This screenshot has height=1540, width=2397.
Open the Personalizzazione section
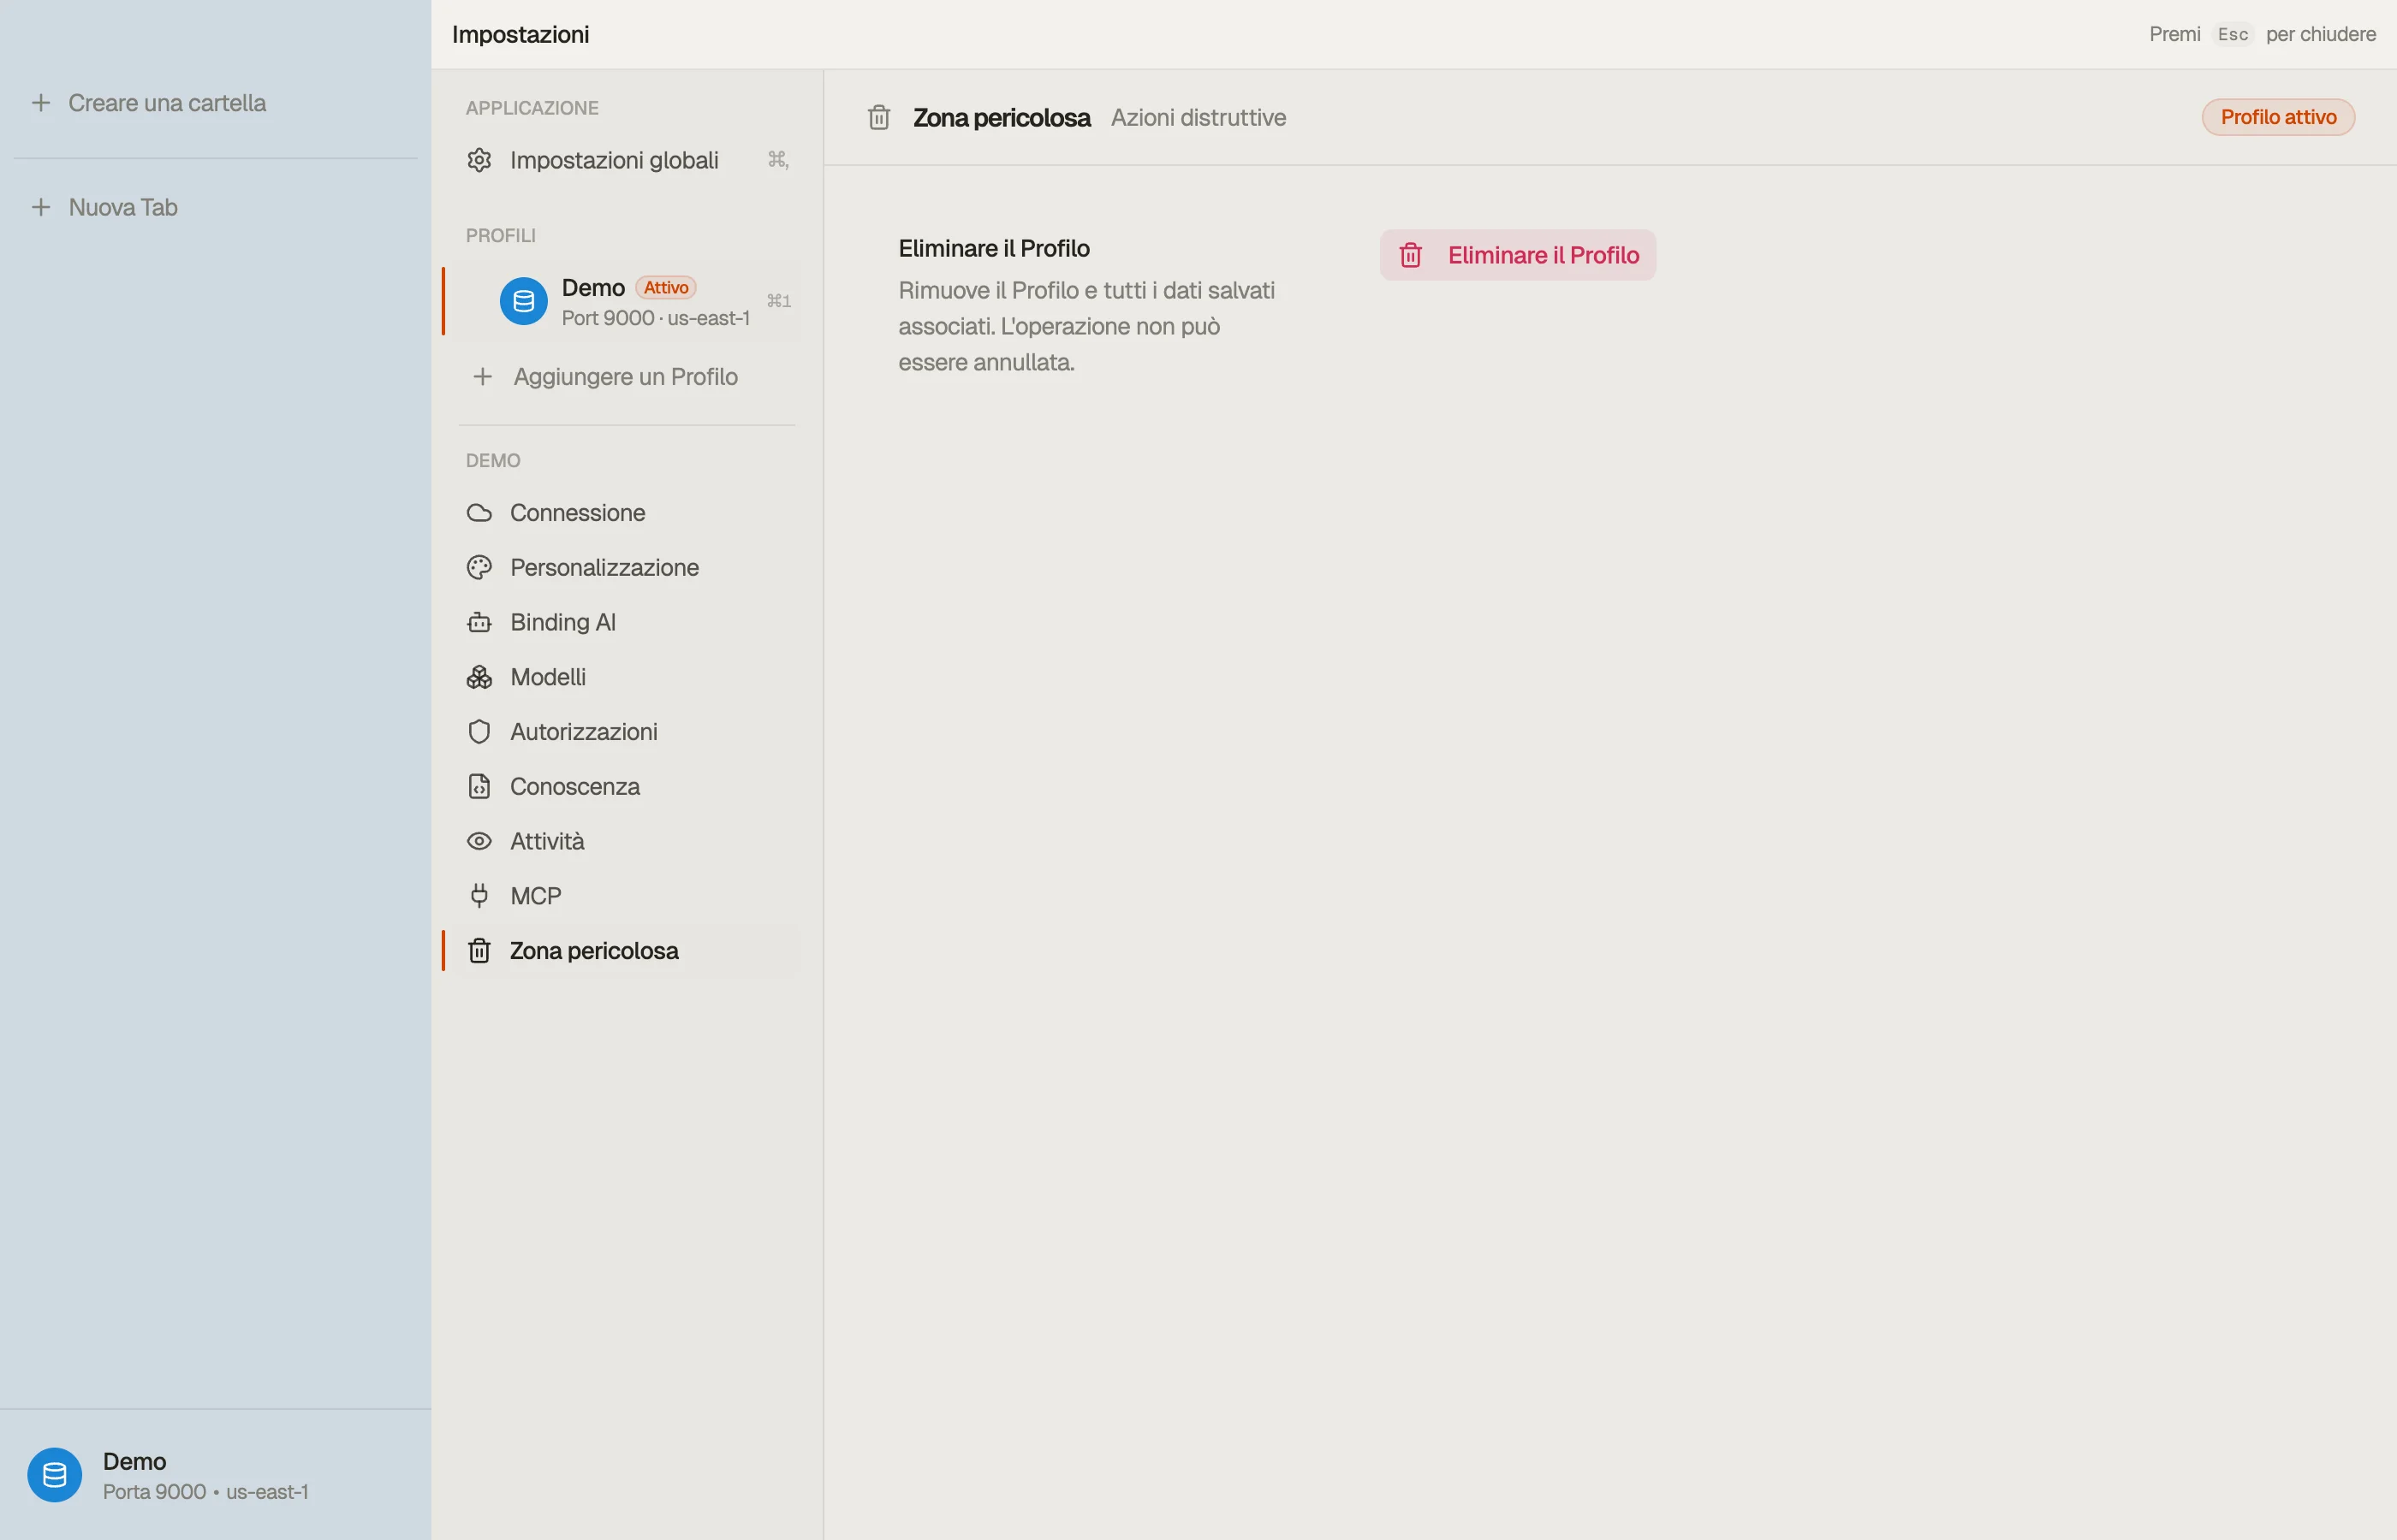[628, 568]
